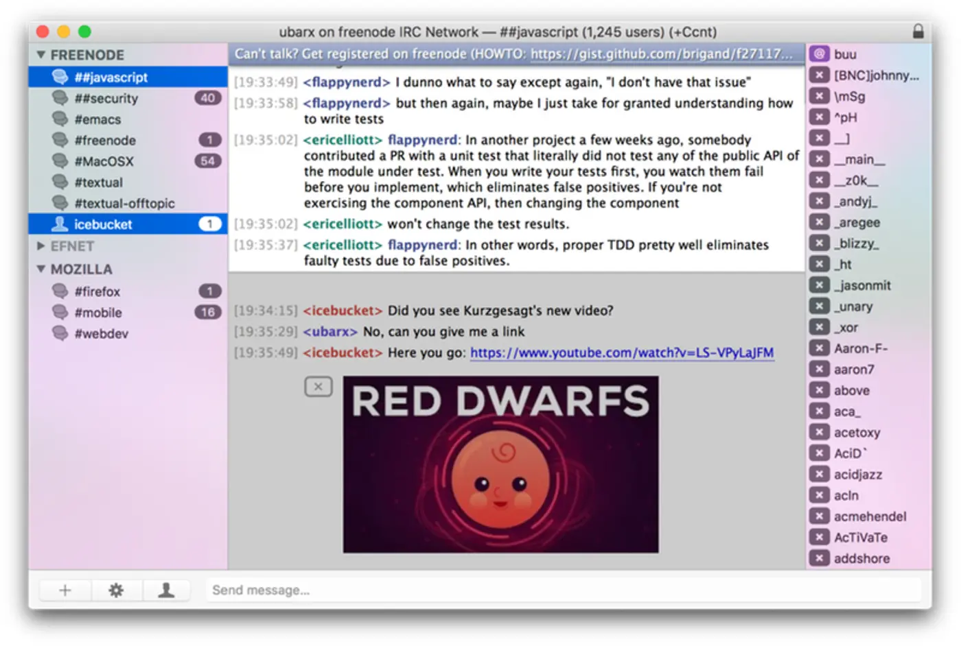This screenshot has width=961, height=646.
Task: Click the icon beside acmehendel
Action: [819, 516]
